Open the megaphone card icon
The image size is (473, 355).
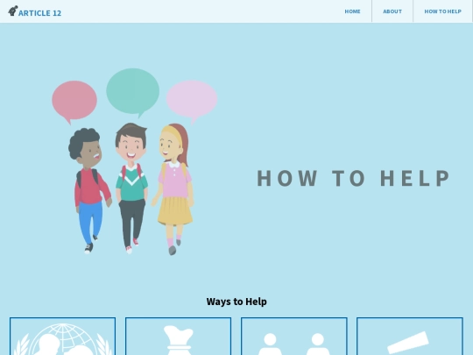tap(408, 343)
